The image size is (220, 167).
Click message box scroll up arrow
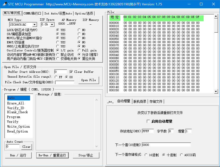pos(96,100)
